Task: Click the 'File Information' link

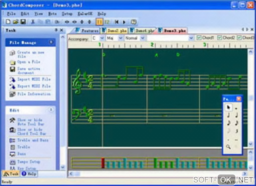Action: click(x=34, y=94)
